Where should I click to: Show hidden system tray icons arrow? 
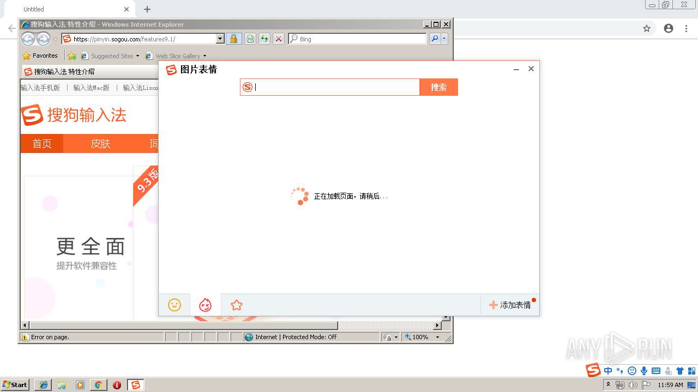[608, 385]
